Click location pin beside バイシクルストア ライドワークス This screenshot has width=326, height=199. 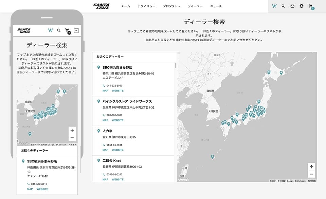pyautogui.click(x=98, y=101)
